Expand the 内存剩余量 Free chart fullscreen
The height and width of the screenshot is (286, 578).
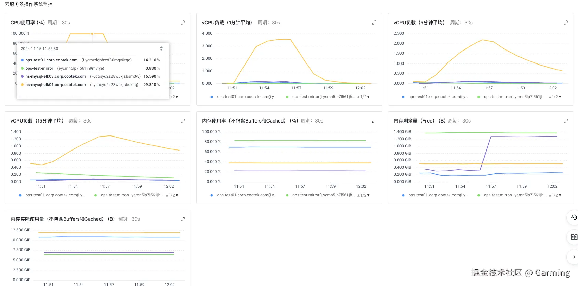[x=566, y=121]
